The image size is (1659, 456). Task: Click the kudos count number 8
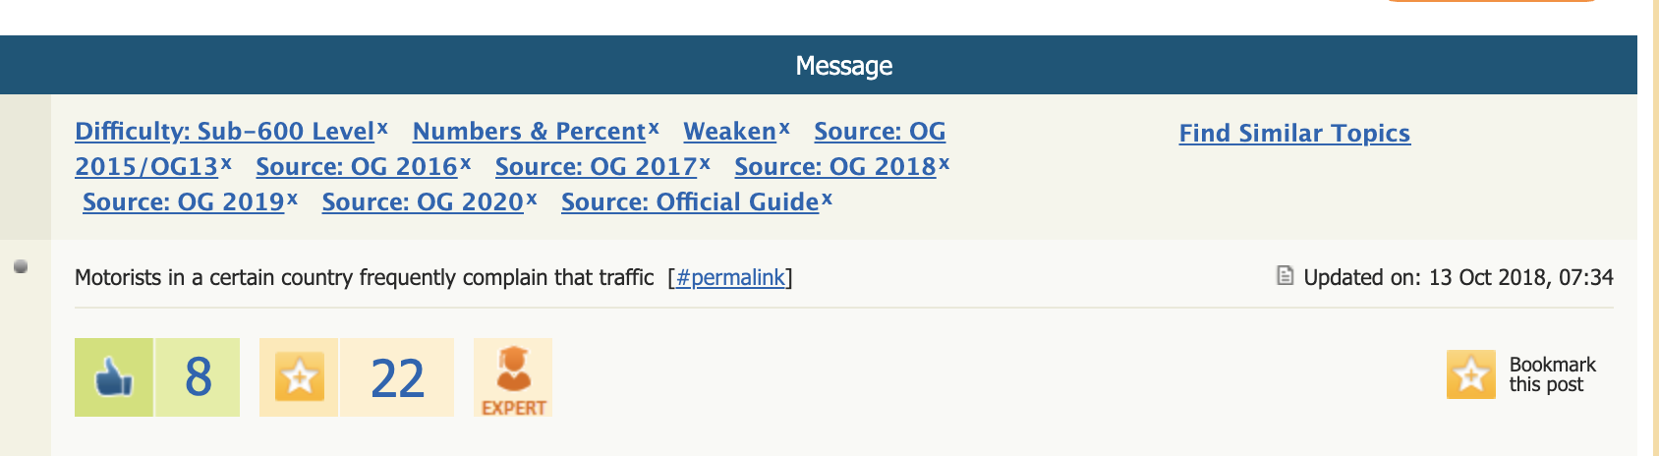pos(198,377)
